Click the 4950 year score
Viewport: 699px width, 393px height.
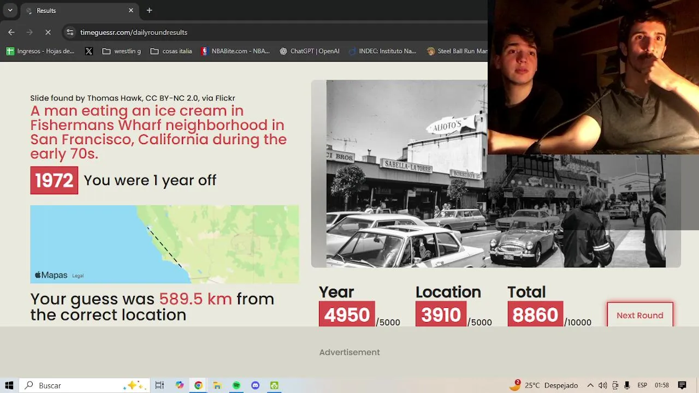(347, 314)
